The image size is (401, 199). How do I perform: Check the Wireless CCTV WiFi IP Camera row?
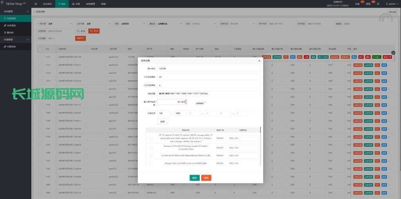click(x=152, y=148)
